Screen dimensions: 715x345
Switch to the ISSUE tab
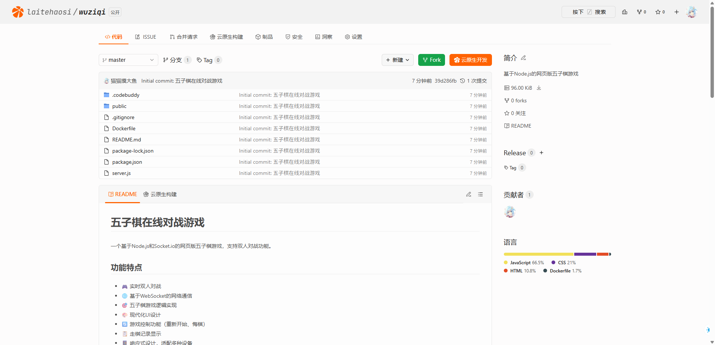click(x=146, y=37)
